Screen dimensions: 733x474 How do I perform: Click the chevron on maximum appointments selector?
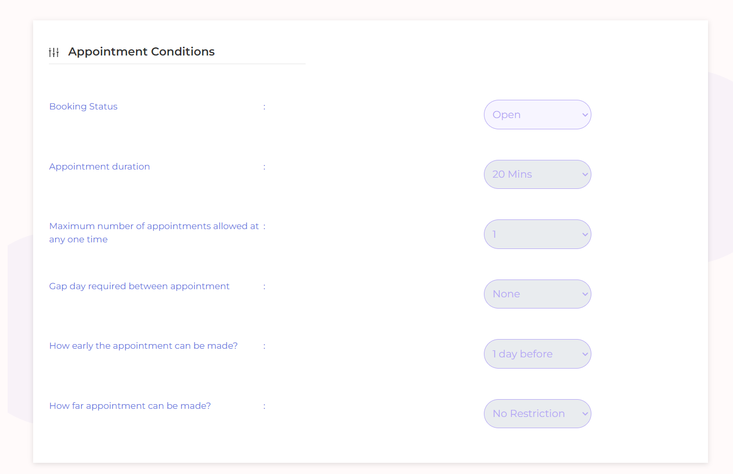point(585,235)
